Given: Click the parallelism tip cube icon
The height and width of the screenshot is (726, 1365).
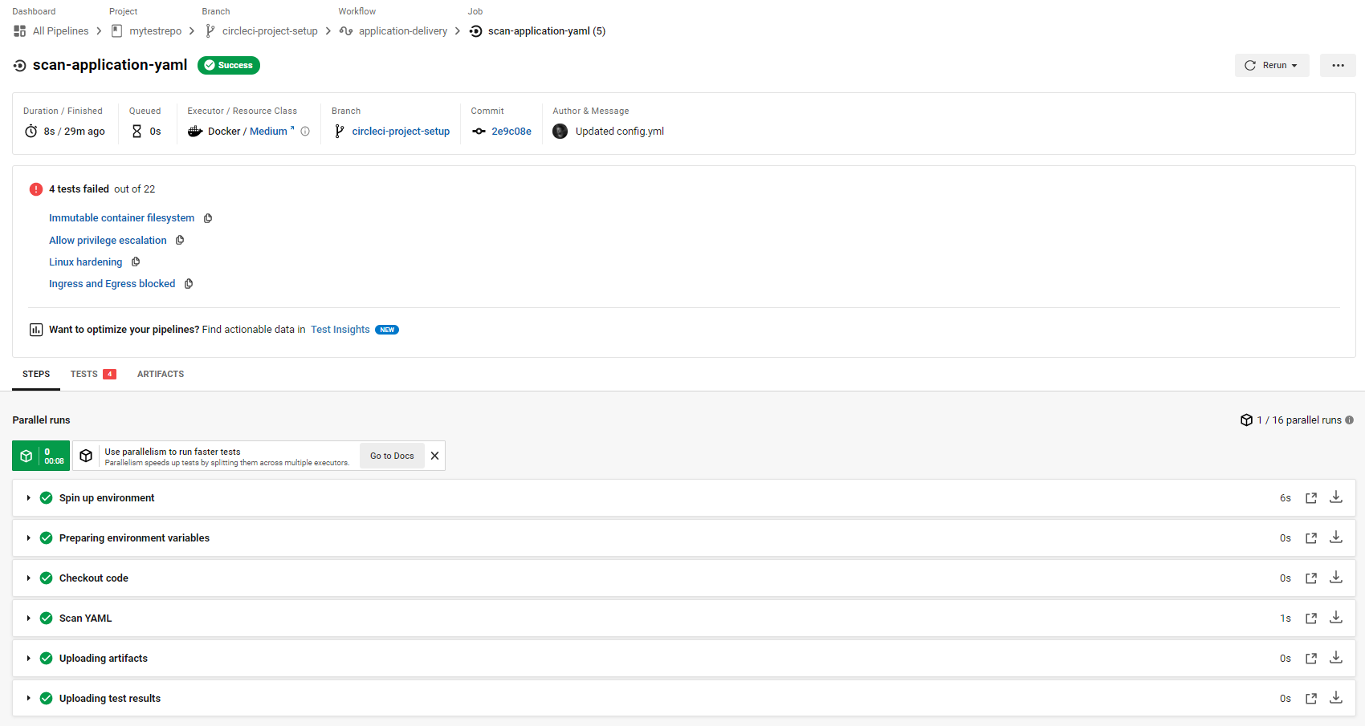Looking at the screenshot, I should [x=86, y=456].
